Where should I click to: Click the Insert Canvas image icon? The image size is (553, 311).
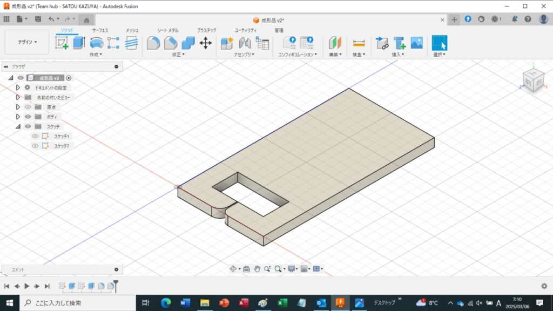417,43
